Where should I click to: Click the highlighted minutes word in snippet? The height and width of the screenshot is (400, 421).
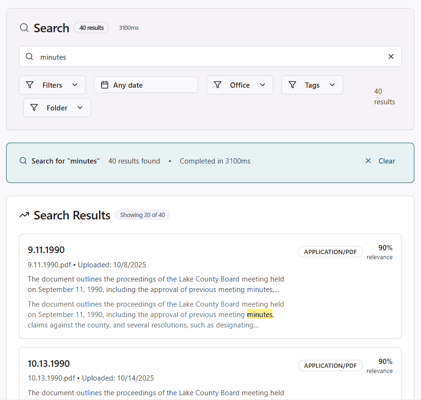click(260, 314)
